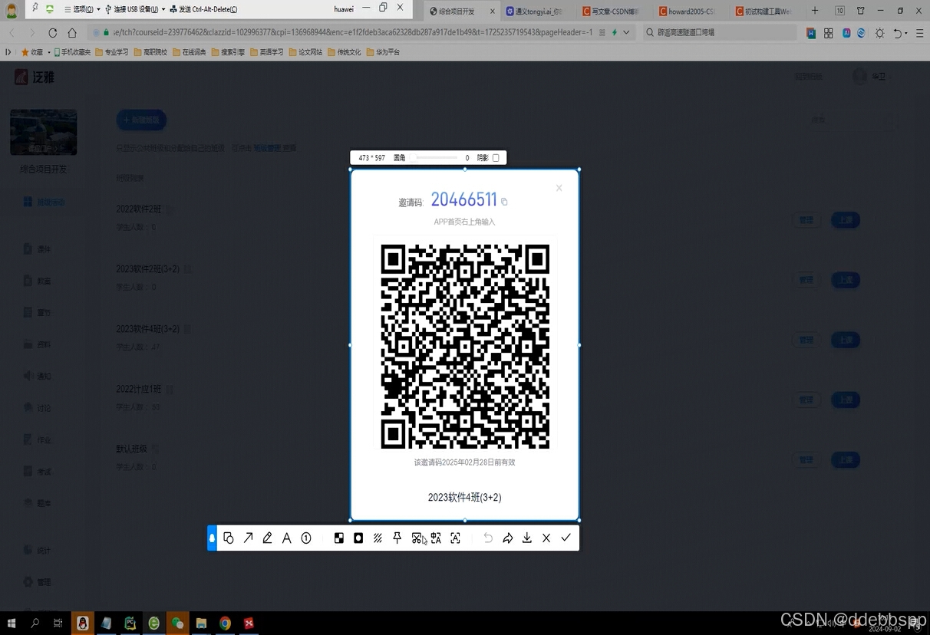Open the browser hamburger menu
The width and height of the screenshot is (930, 635).
[920, 33]
